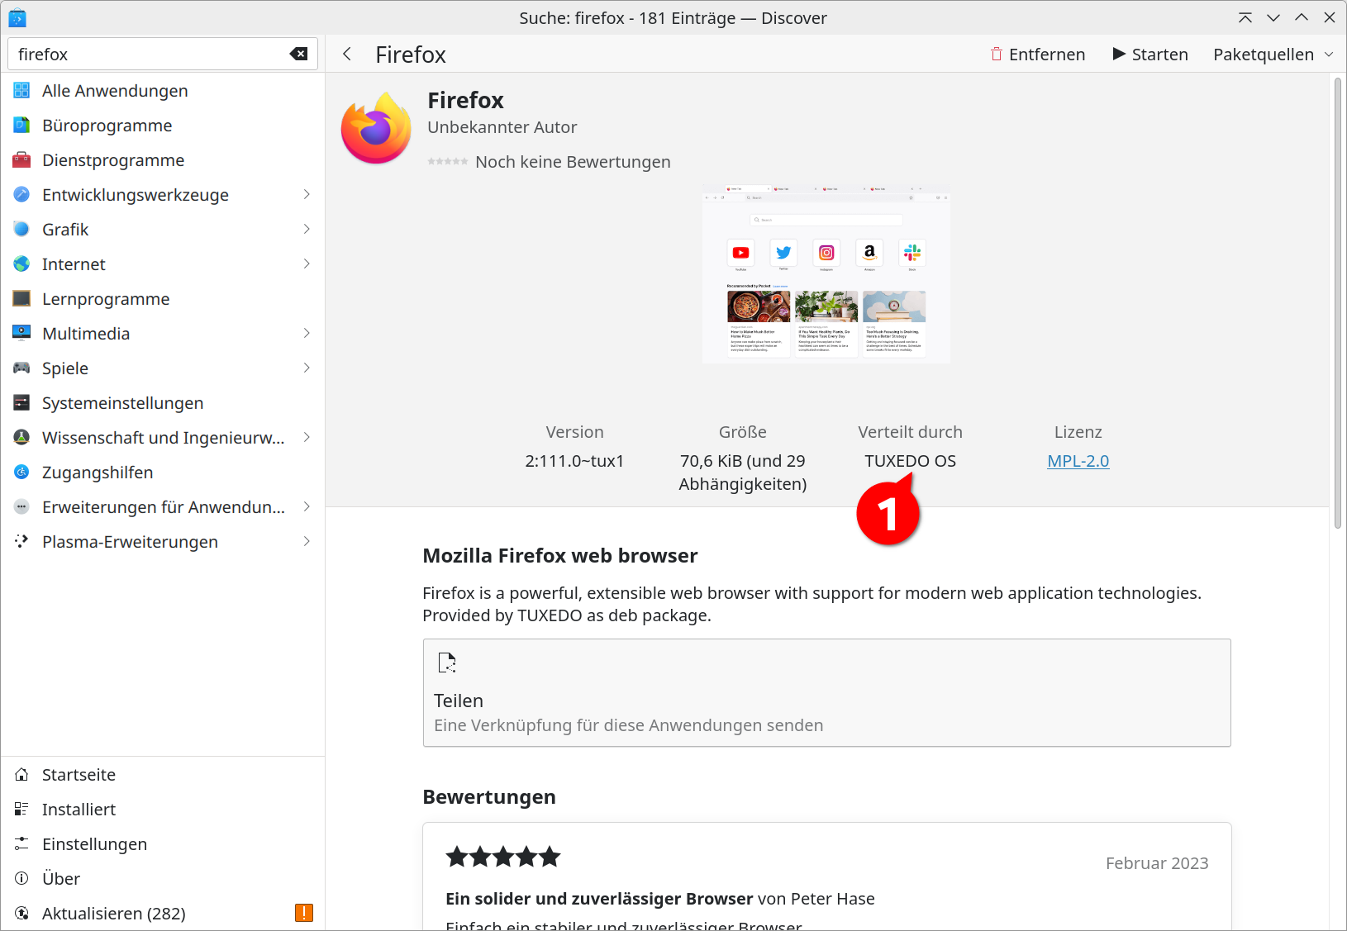
Task: Click the Teilen share card
Action: coord(826,692)
